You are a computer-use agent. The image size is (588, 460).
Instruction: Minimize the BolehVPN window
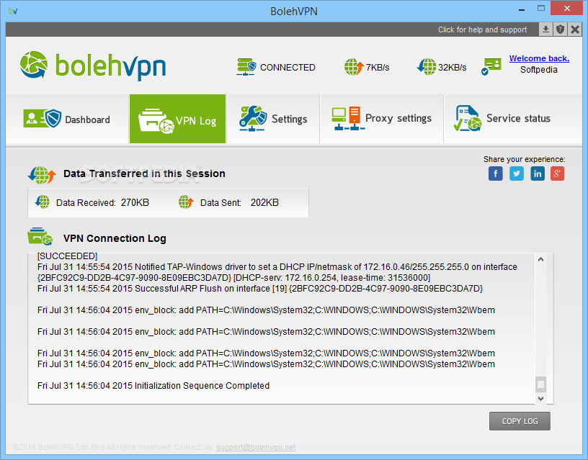click(521, 9)
